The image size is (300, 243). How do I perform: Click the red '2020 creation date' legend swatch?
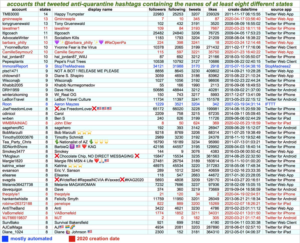click(x=72, y=239)
